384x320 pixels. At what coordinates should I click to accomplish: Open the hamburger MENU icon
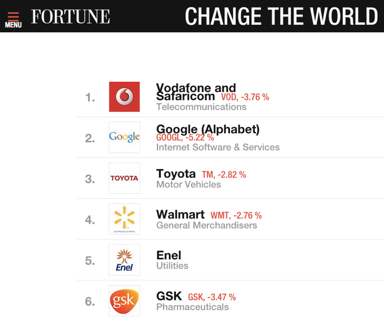13,20
